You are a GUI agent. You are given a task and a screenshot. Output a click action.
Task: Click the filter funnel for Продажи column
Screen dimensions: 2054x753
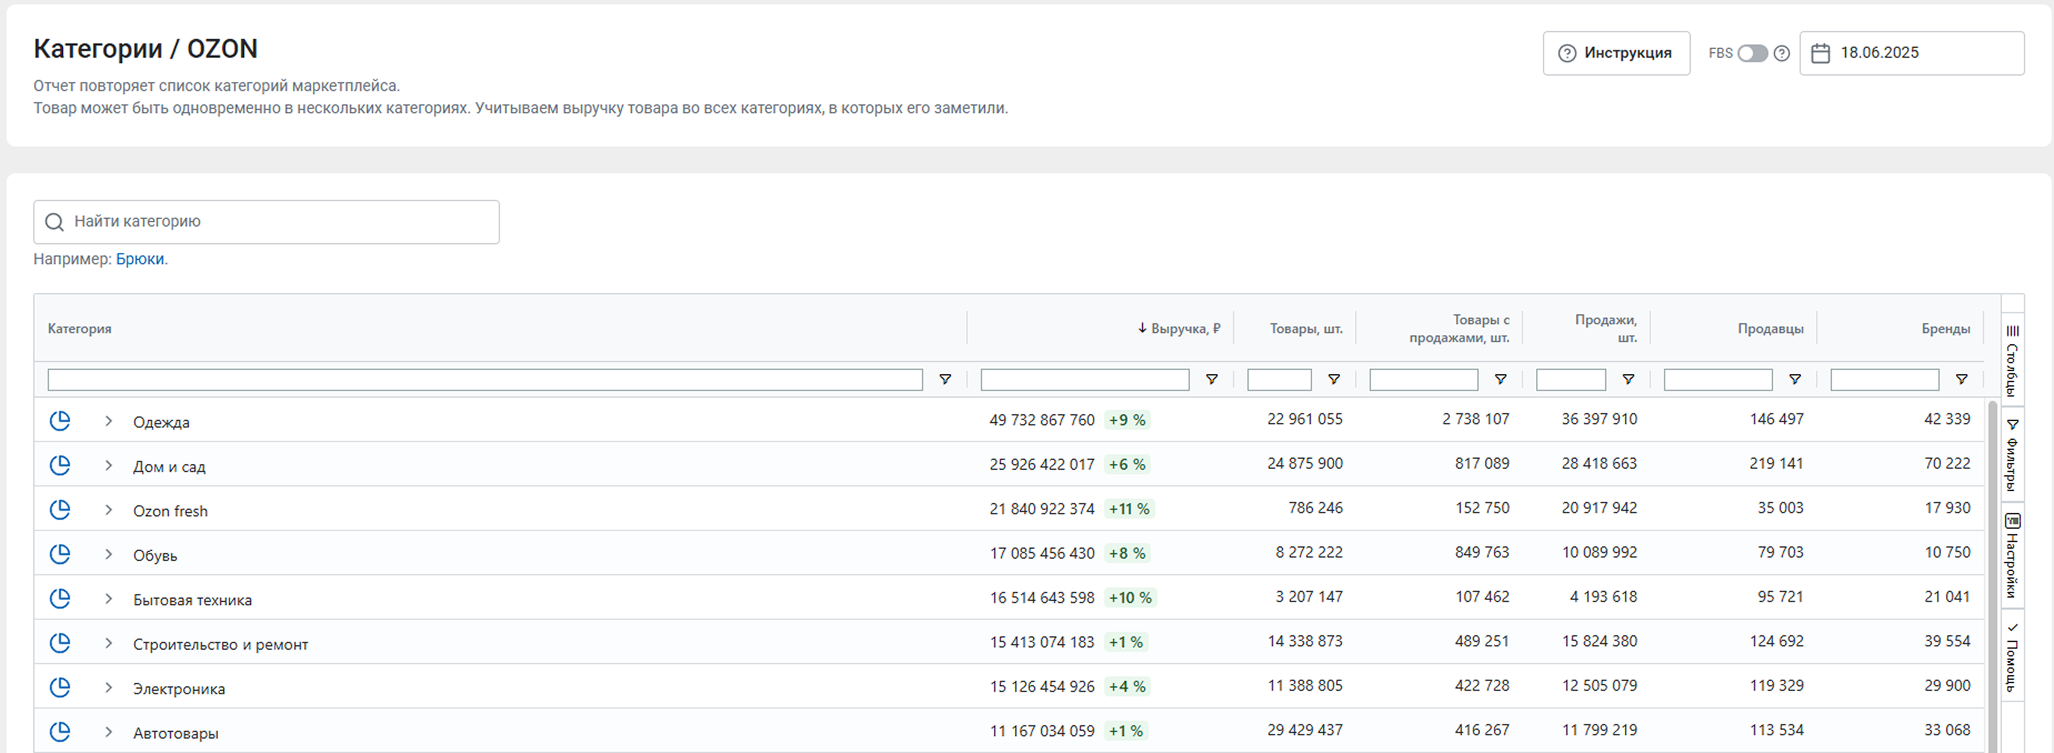tap(1628, 379)
